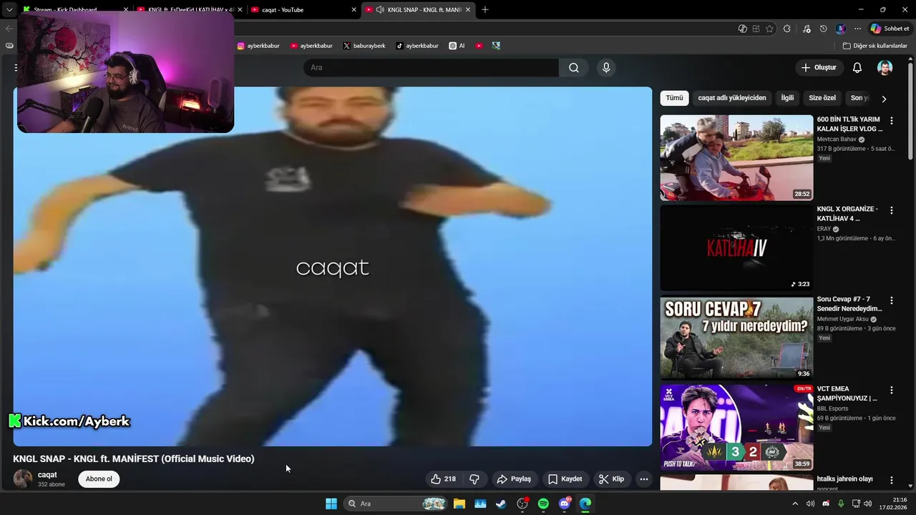This screenshot has width=916, height=515.
Task: Click the Paylaş share button
Action: (x=514, y=479)
